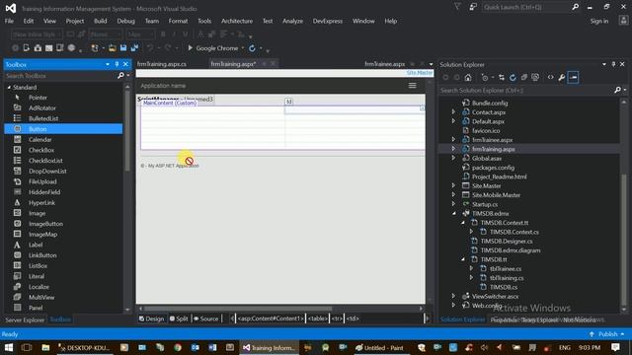
Task: Open View Code icon in Solution Explorer
Action: [551, 77]
